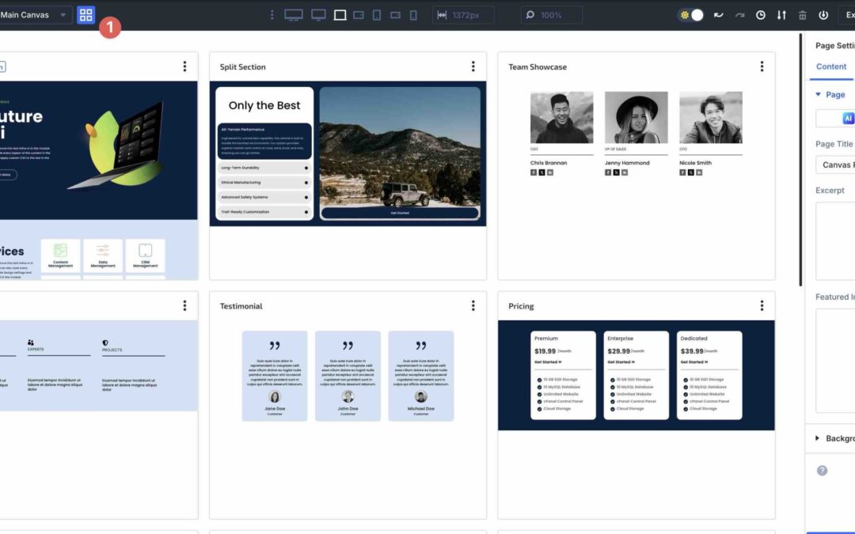The image size is (855, 534).
Task: Click the import/export arrows icon
Action: 782,14
